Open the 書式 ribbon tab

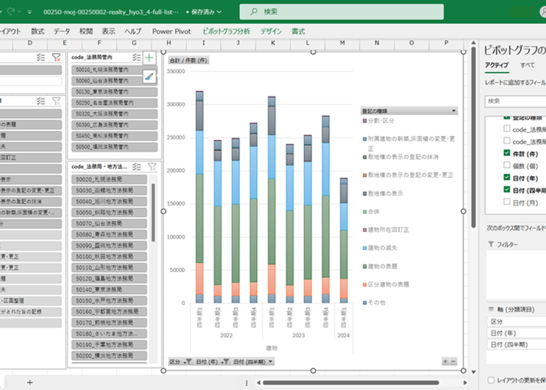click(x=298, y=31)
